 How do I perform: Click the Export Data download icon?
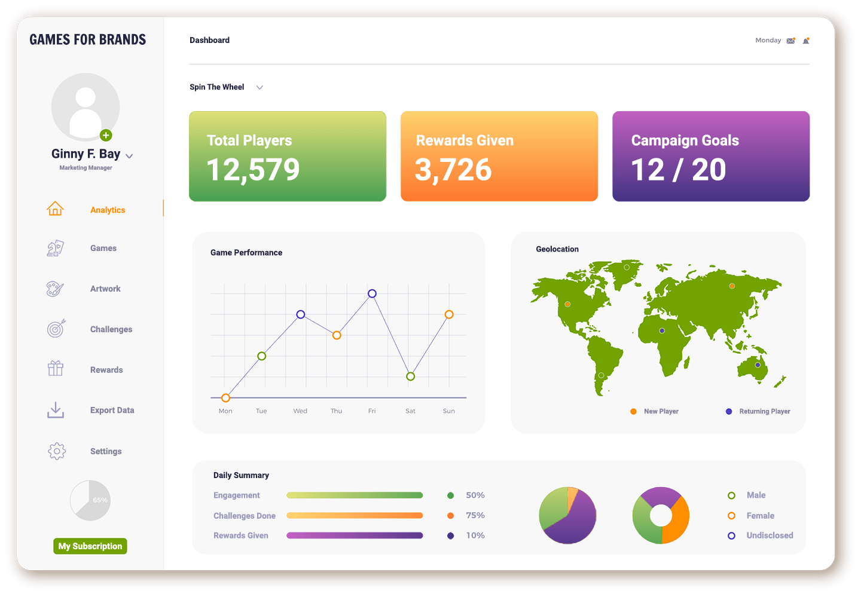pyautogui.click(x=56, y=410)
